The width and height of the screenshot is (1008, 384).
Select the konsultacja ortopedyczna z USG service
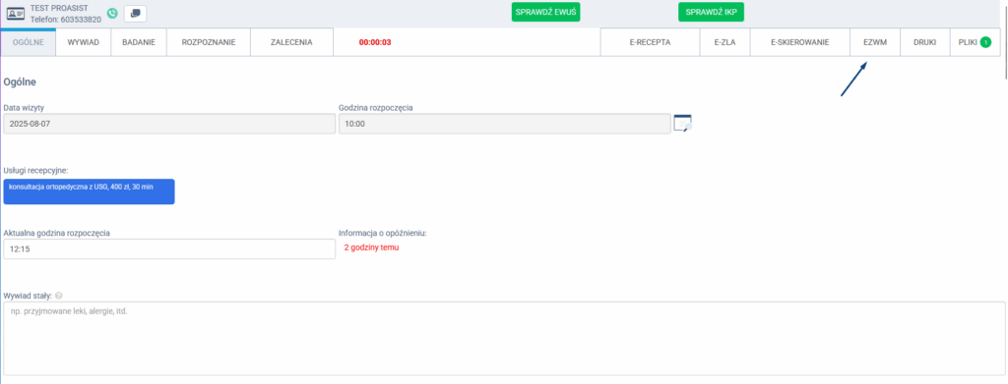pyautogui.click(x=89, y=192)
